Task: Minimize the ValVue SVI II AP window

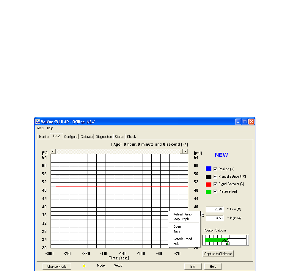Action: click(x=238, y=122)
